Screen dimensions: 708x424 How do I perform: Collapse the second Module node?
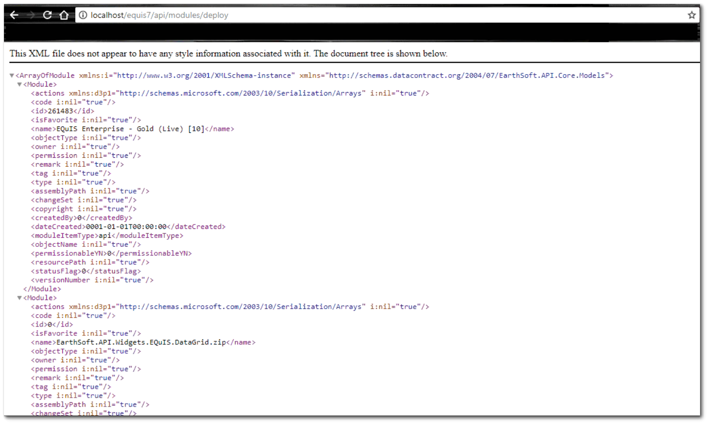pos(20,298)
